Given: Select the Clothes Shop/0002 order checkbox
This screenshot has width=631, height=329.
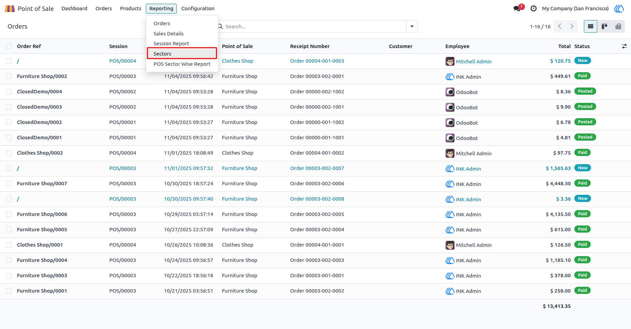Looking at the screenshot, I should click(x=9, y=153).
